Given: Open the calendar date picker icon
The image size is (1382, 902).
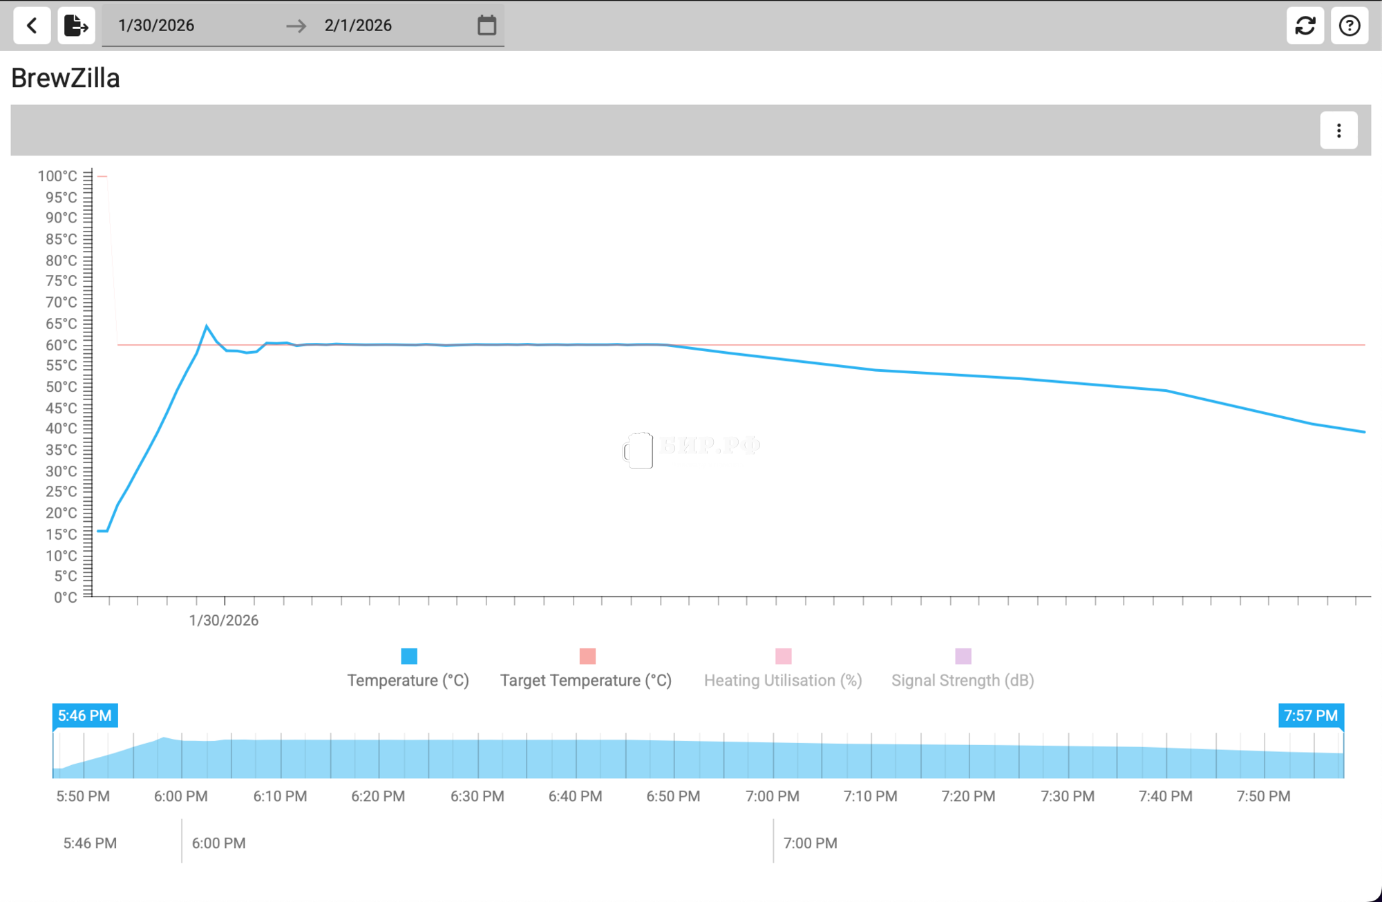Looking at the screenshot, I should point(486,26).
